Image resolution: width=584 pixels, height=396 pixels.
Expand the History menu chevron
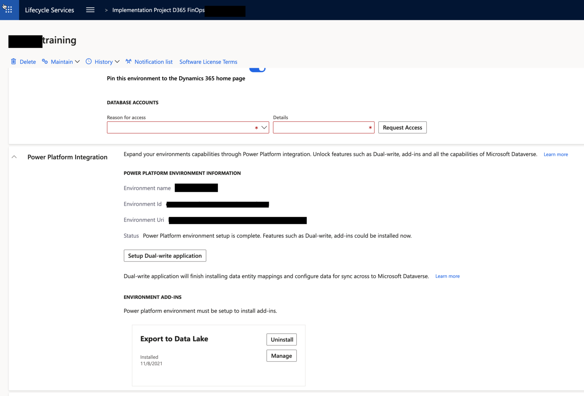[118, 61]
